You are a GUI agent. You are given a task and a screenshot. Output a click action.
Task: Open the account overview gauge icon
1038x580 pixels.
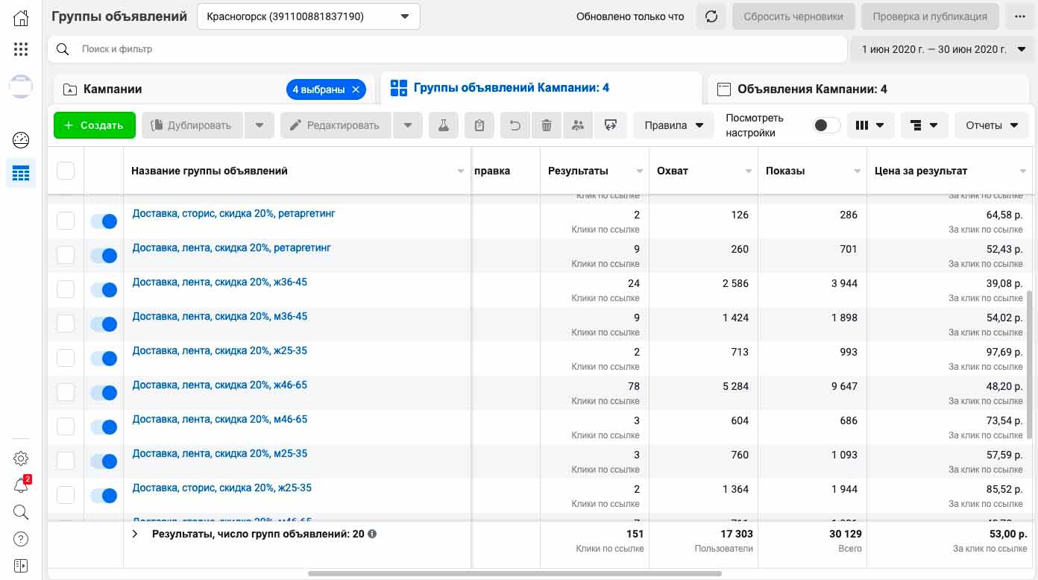tap(21, 139)
